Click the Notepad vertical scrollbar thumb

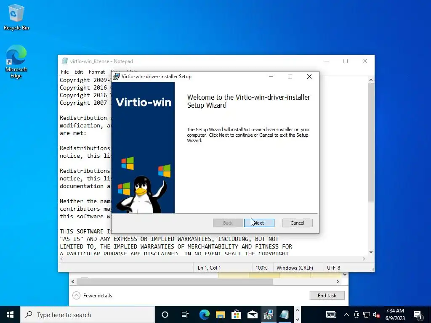click(x=371, y=142)
